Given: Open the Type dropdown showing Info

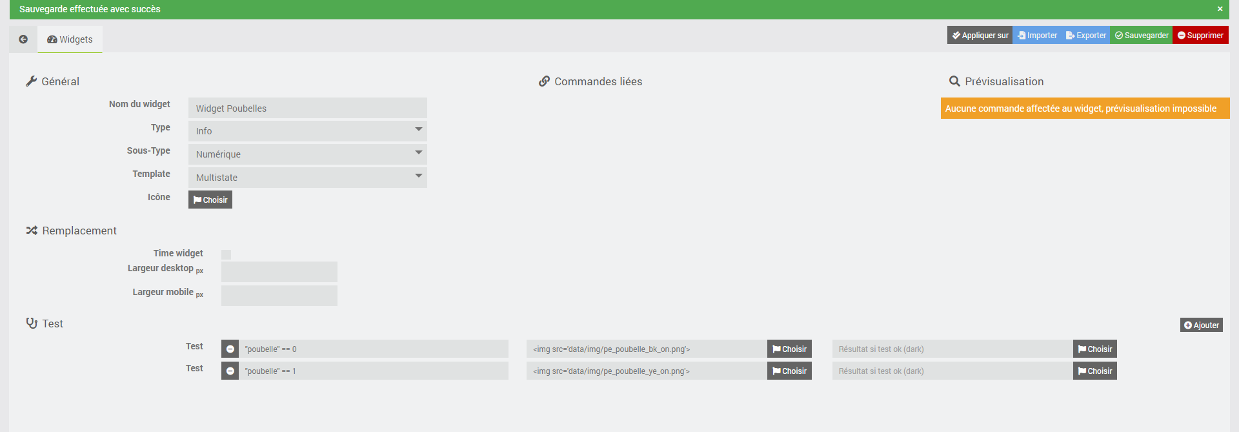Looking at the screenshot, I should tap(308, 131).
